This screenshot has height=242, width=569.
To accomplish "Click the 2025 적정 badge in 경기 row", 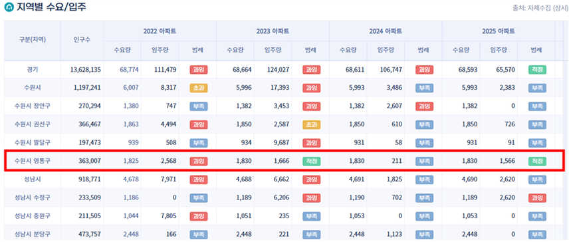I will tap(537, 70).
